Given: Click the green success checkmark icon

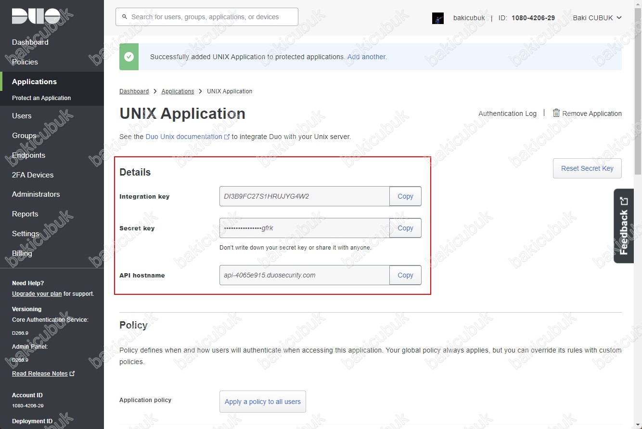Looking at the screenshot, I should (129, 57).
